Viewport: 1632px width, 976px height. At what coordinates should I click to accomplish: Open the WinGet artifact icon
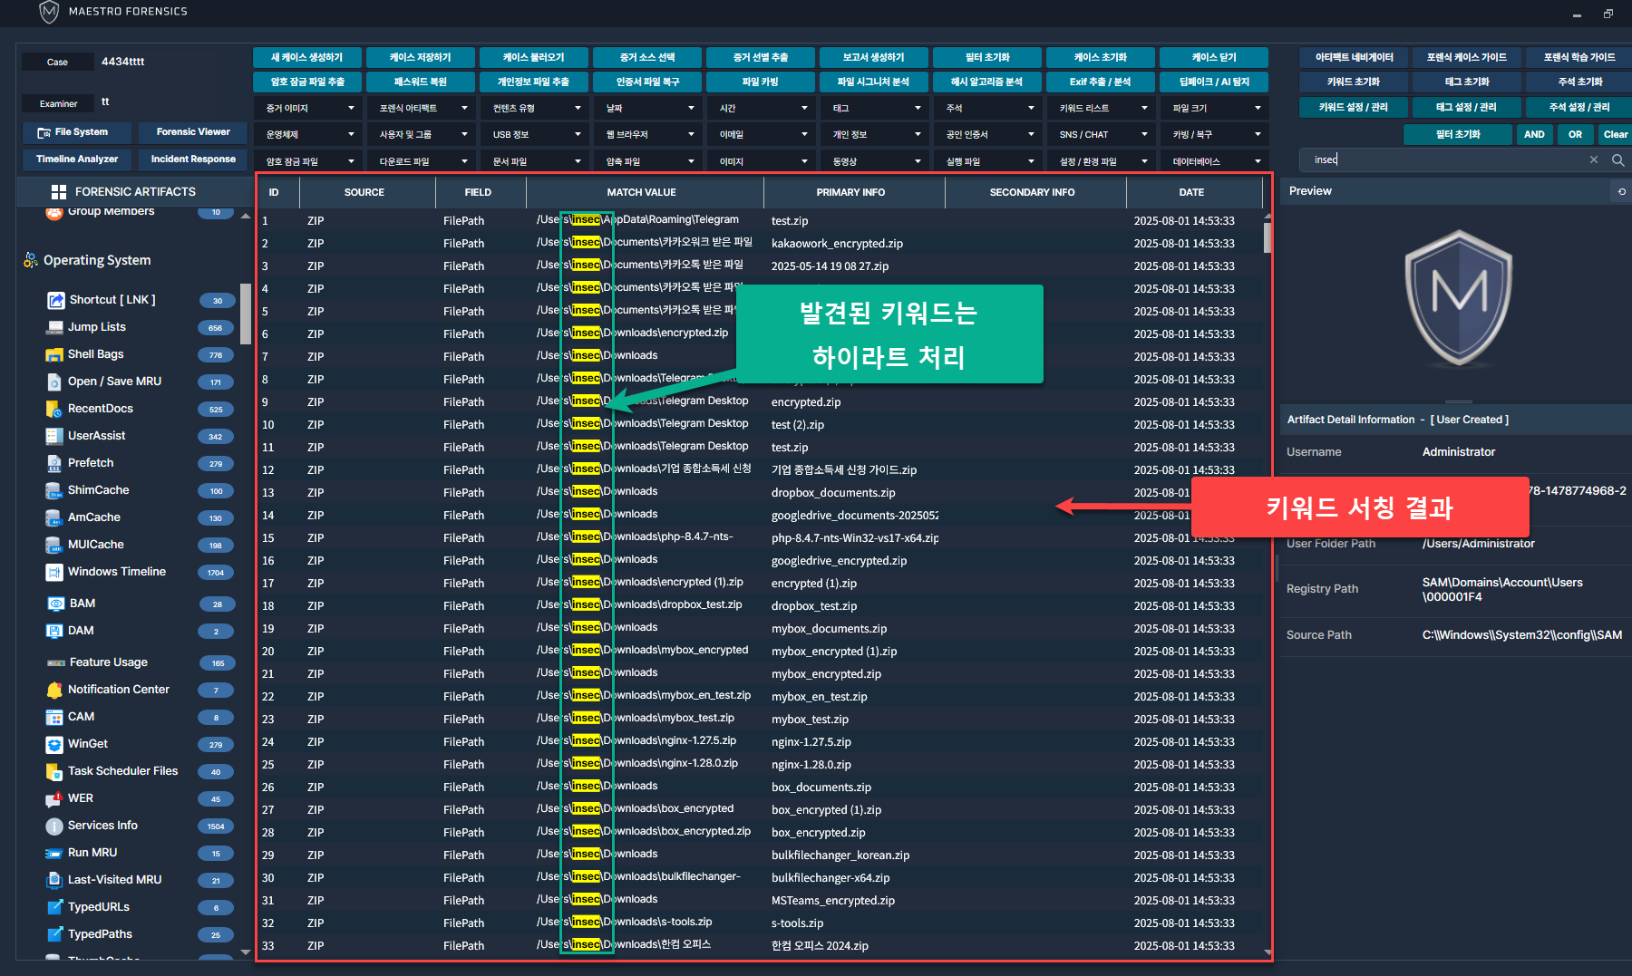tap(54, 744)
